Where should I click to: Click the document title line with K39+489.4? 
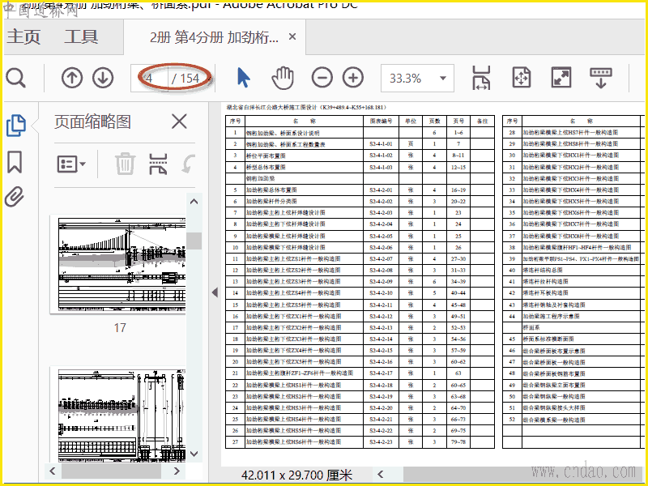coord(307,108)
